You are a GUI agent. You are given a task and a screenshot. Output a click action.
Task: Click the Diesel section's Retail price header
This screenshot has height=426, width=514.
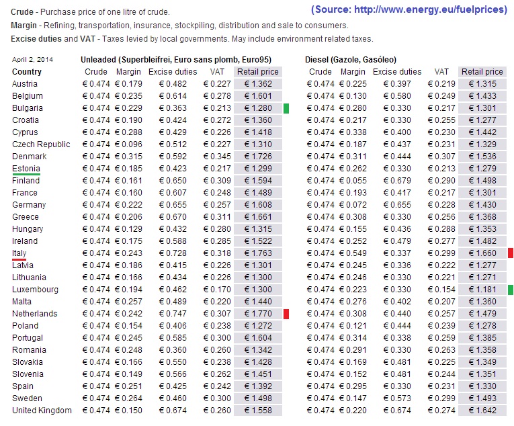click(x=482, y=72)
